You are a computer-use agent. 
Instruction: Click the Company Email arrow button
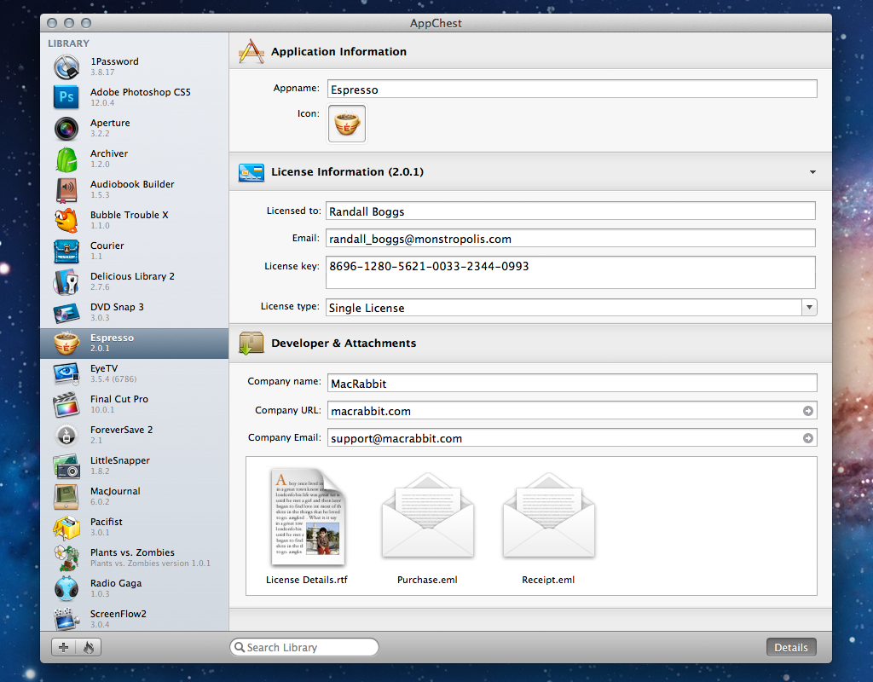click(808, 438)
